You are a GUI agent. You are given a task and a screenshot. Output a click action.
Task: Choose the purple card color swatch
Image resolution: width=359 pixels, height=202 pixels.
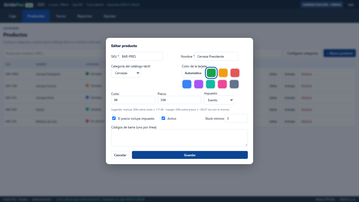(x=199, y=84)
